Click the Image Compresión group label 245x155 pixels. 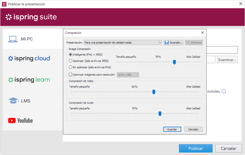tap(80, 49)
